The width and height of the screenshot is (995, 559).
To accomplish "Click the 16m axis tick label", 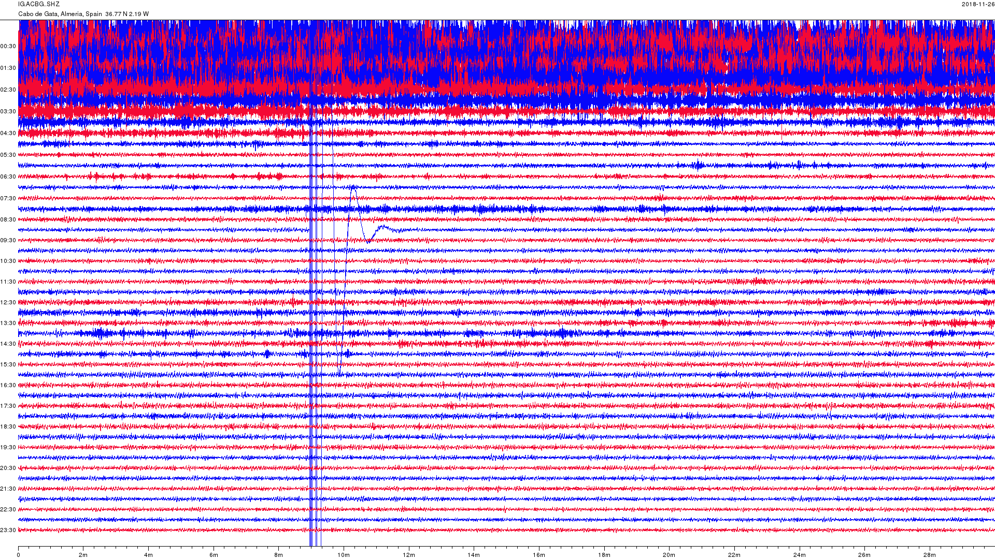I will [x=539, y=555].
